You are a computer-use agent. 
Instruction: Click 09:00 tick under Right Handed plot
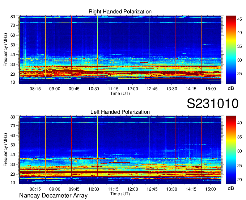tap(55, 89)
